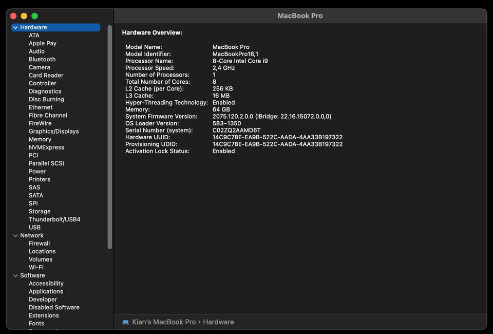
Task: Open the Storage entry
Action: point(40,211)
